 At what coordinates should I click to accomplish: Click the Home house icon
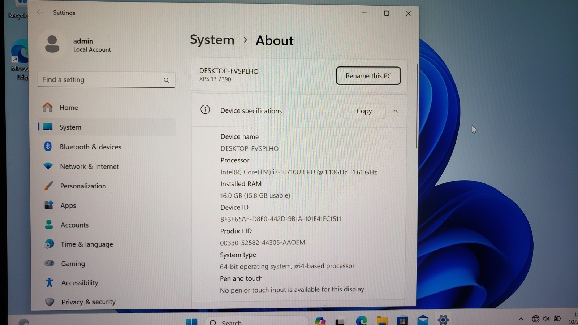[47, 107]
